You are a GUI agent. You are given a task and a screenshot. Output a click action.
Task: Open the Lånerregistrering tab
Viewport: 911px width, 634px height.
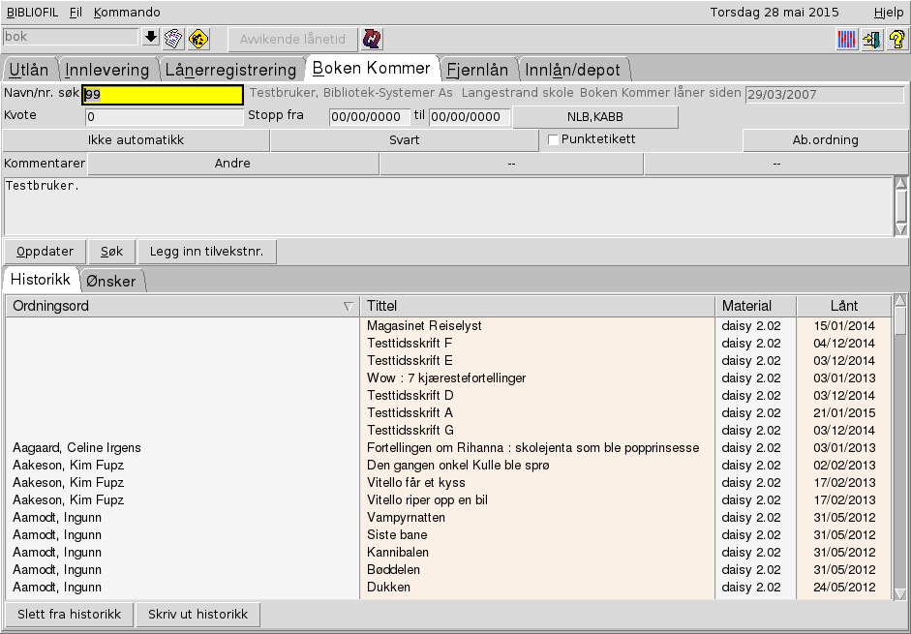tap(230, 70)
